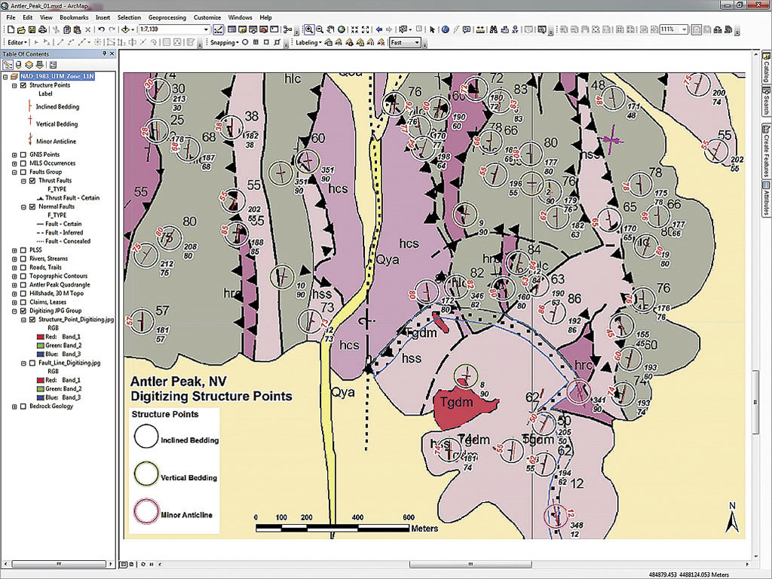
Task: Click the Go To XY tool
Action: pyautogui.click(x=516, y=30)
